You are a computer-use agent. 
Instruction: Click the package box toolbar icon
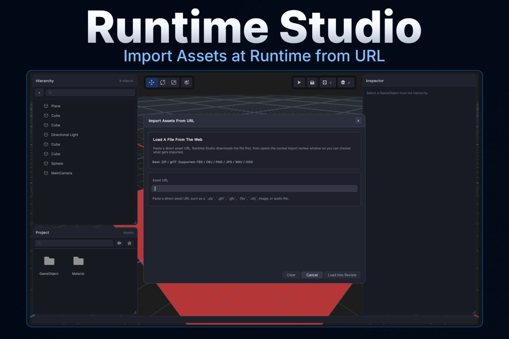click(x=312, y=83)
